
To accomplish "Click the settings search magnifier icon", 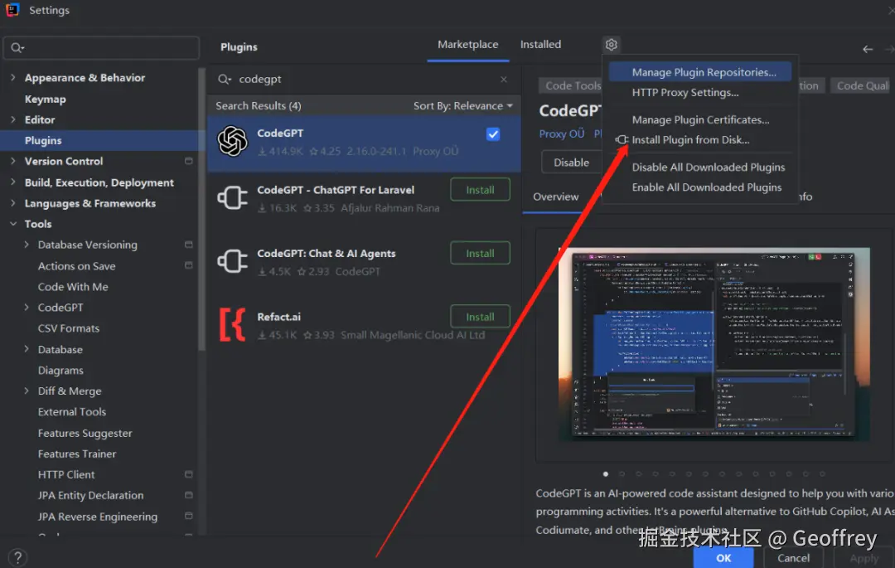I will point(17,48).
